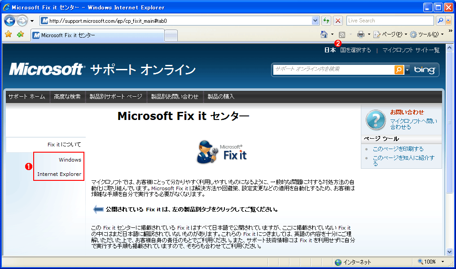Select the Windows product tab
Image resolution: width=456 pixels, height=269 pixels.
click(x=70, y=160)
